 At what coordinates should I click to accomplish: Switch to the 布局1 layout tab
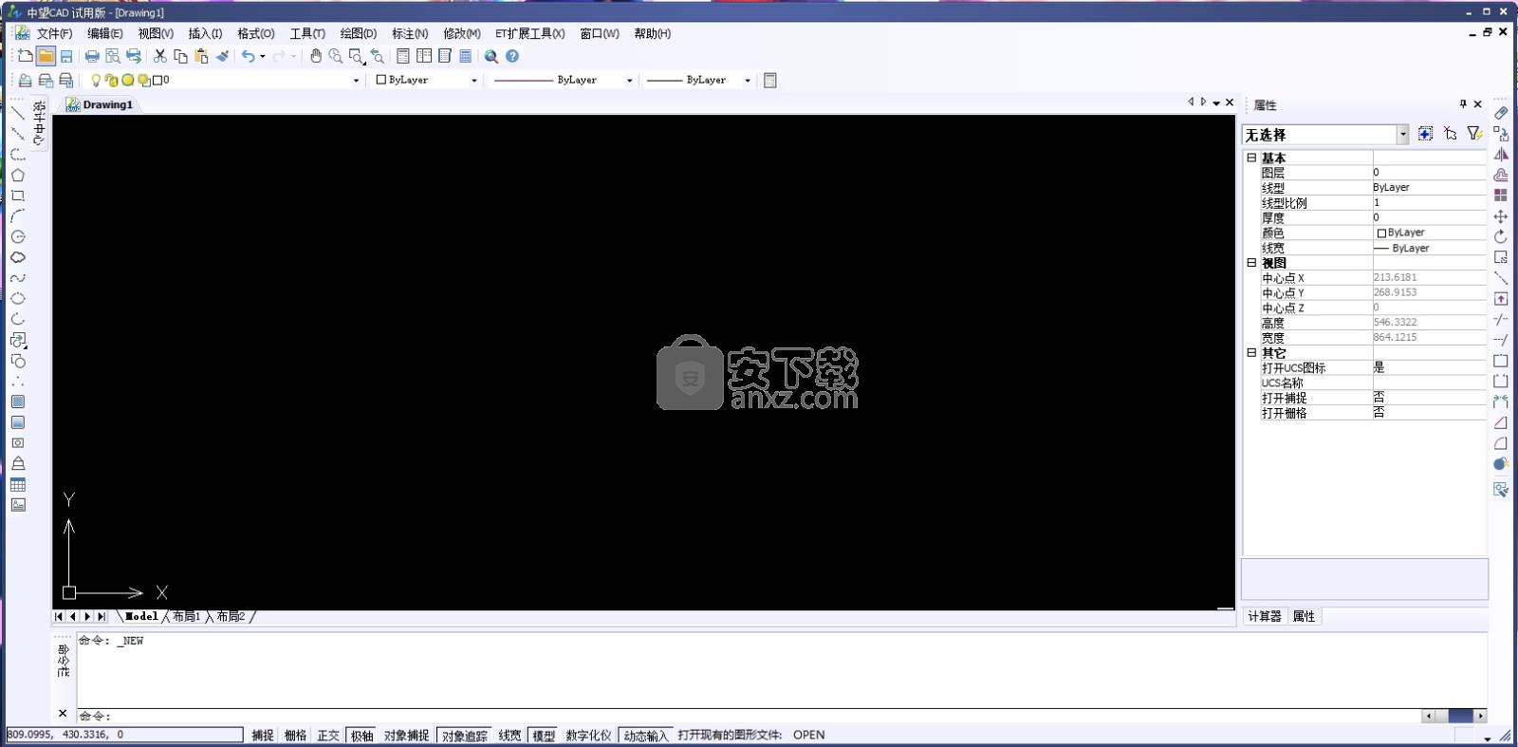(x=186, y=617)
